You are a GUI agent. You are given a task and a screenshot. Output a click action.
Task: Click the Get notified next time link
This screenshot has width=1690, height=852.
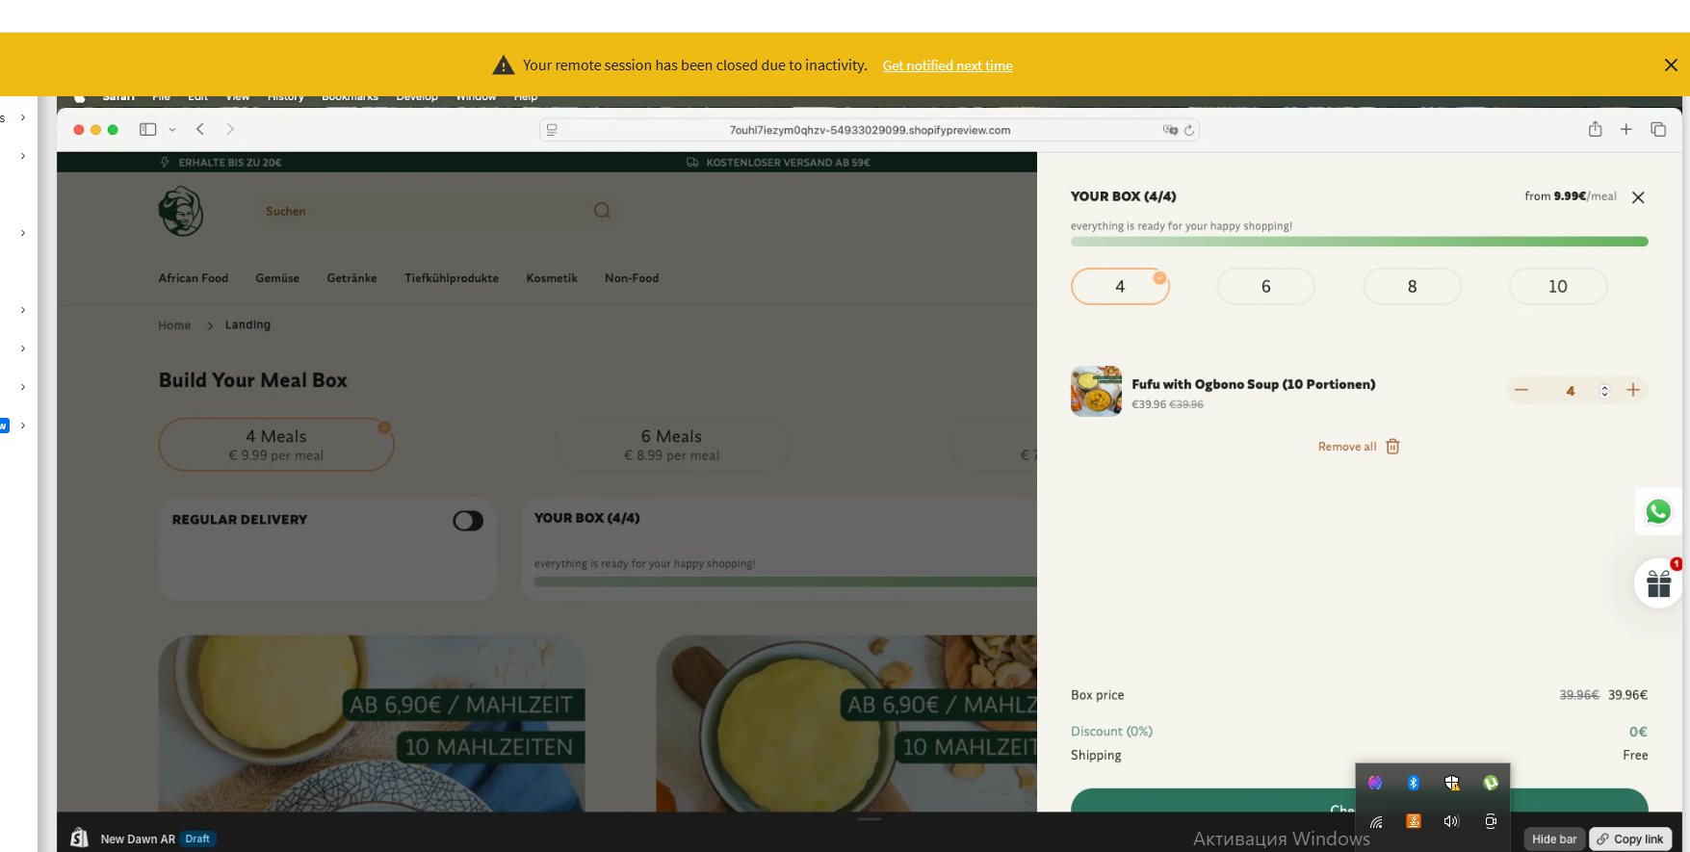[948, 65]
